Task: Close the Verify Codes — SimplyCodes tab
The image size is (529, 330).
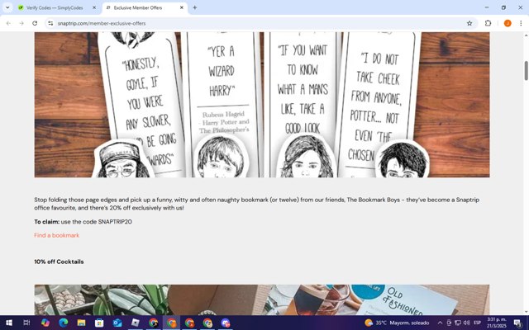Action: coord(94,7)
